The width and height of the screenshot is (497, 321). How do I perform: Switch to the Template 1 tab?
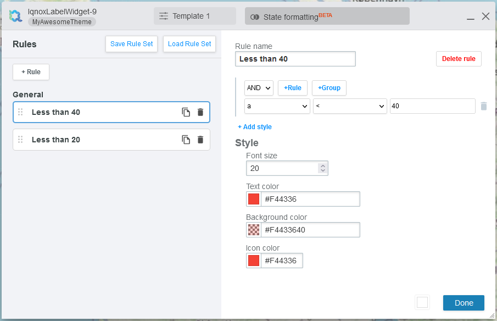click(194, 16)
